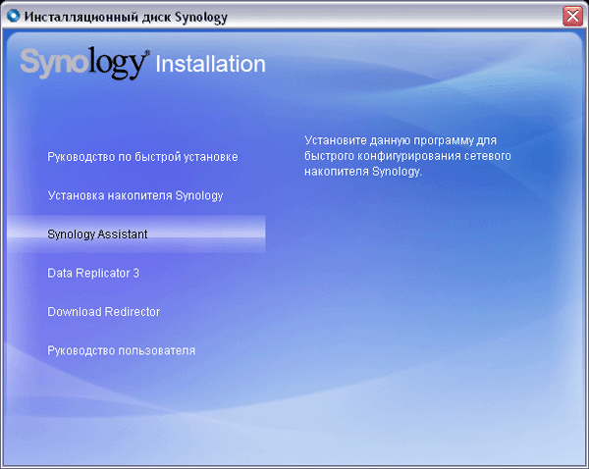This screenshot has height=469, width=589.
Task: Select Установка накопителя Synology
Action: pyautogui.click(x=135, y=195)
